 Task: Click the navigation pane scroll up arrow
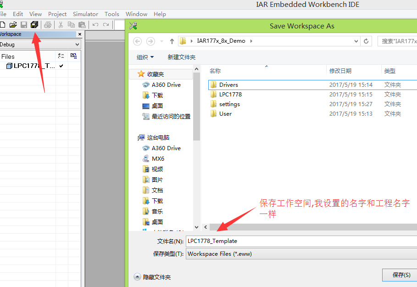pos(196,69)
